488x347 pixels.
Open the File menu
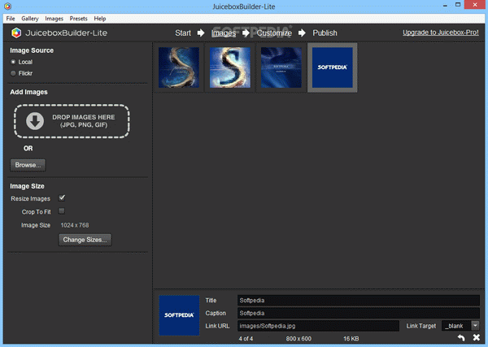pyautogui.click(x=11, y=19)
